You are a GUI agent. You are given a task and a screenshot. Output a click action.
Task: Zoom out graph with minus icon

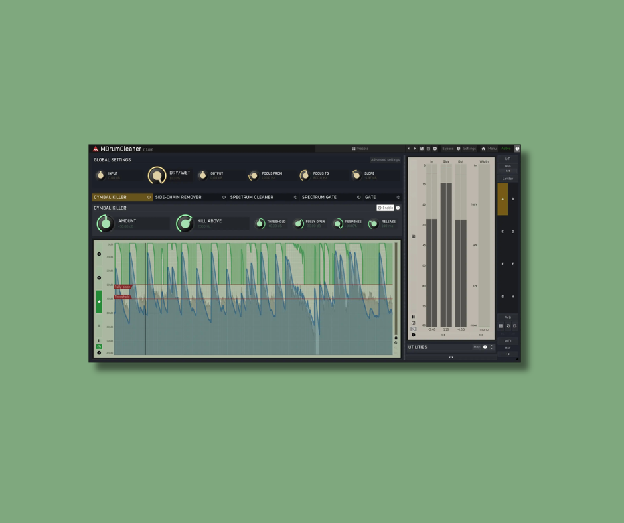pos(99,278)
